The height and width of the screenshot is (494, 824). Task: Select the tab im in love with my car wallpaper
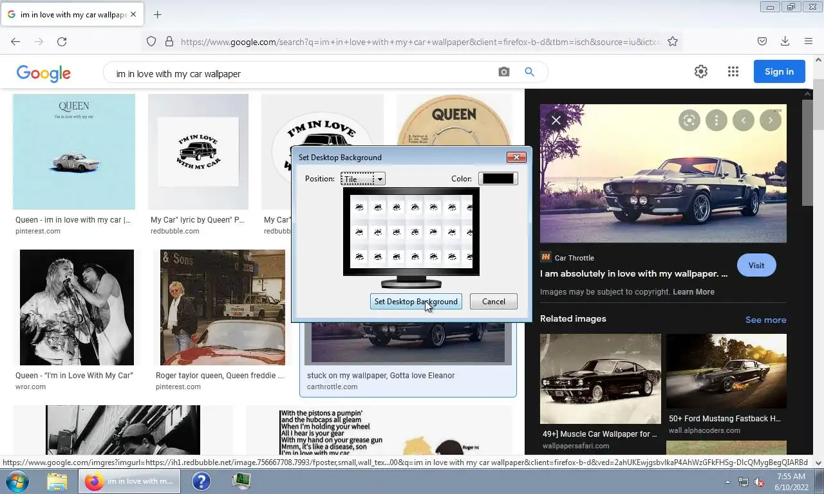[71, 14]
